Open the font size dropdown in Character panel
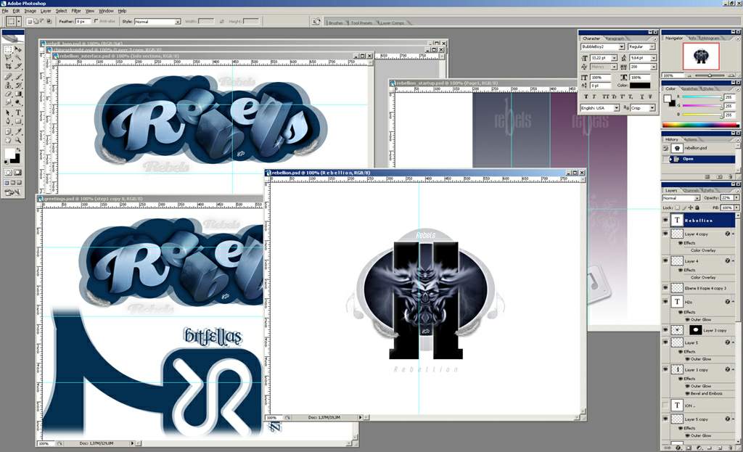The width and height of the screenshot is (743, 452). pos(614,58)
